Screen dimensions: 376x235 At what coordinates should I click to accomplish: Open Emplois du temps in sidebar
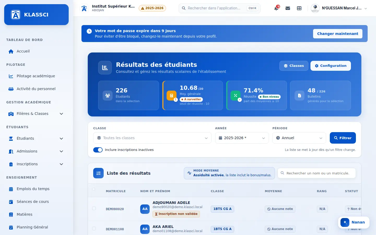coord(36,189)
